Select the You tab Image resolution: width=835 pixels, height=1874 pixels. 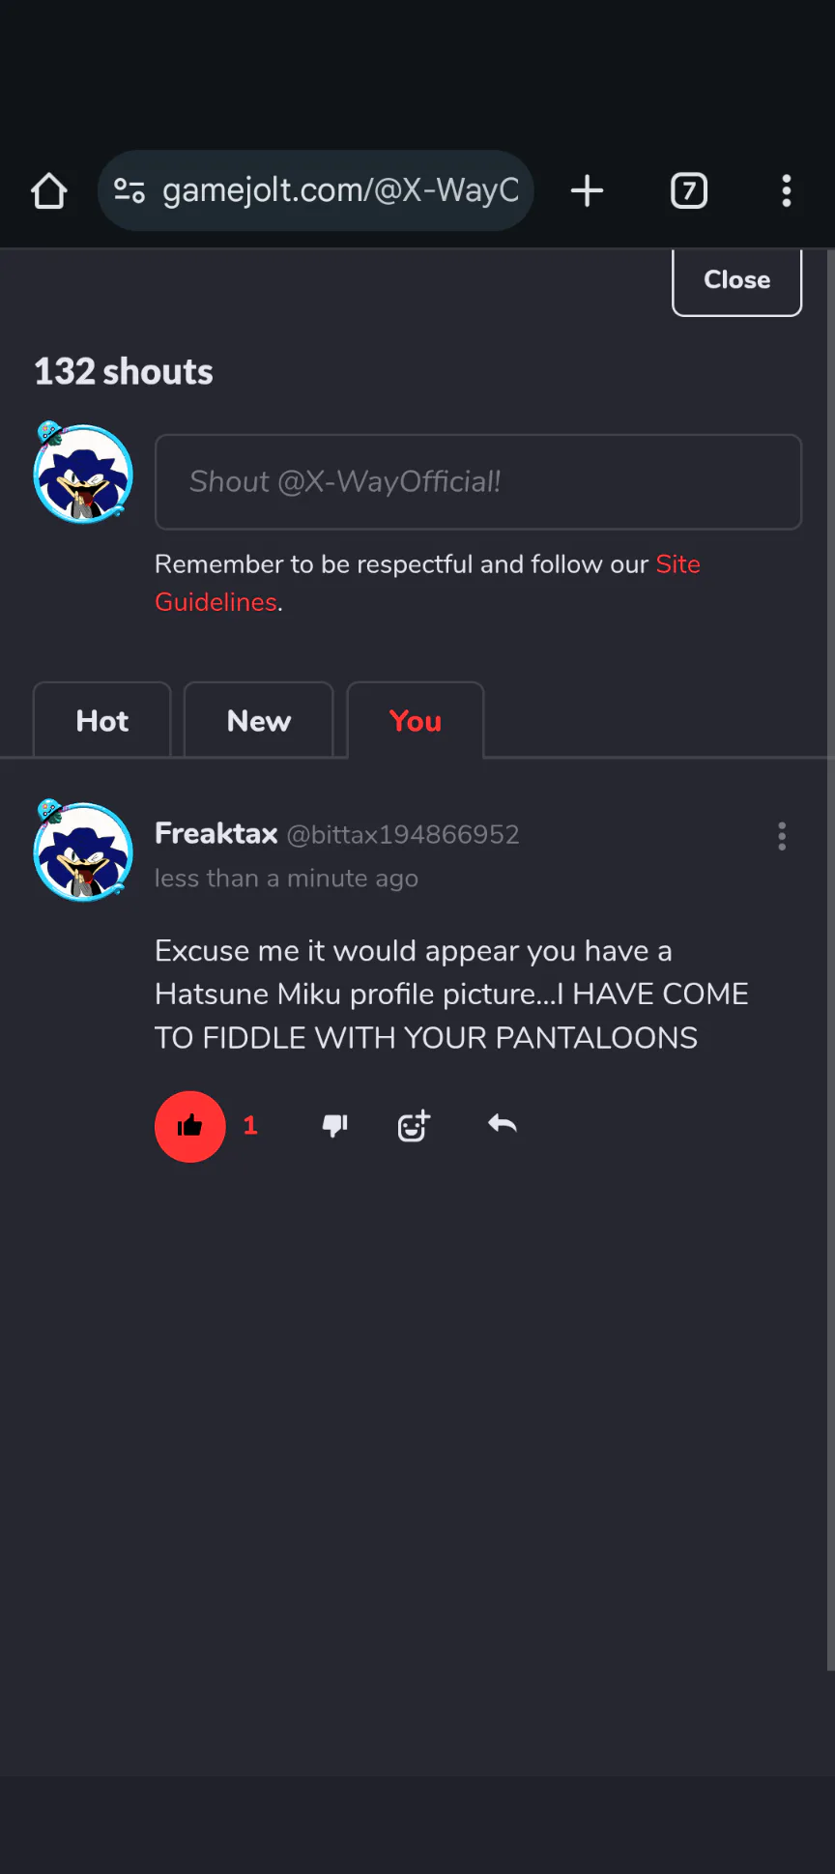(416, 720)
